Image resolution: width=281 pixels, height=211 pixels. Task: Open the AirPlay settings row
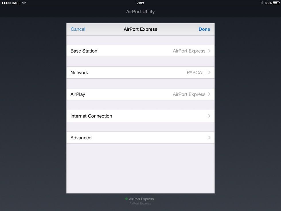[x=140, y=94]
